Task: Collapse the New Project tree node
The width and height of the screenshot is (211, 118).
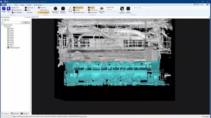Action: 2,25
